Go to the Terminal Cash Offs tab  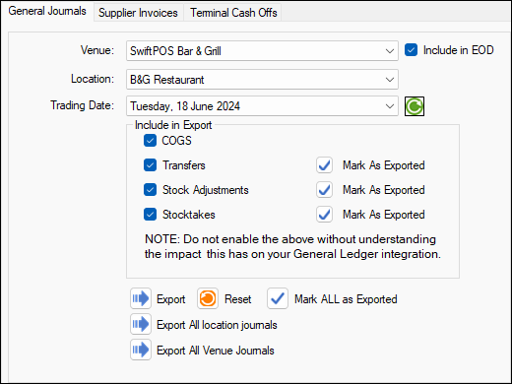point(233,13)
